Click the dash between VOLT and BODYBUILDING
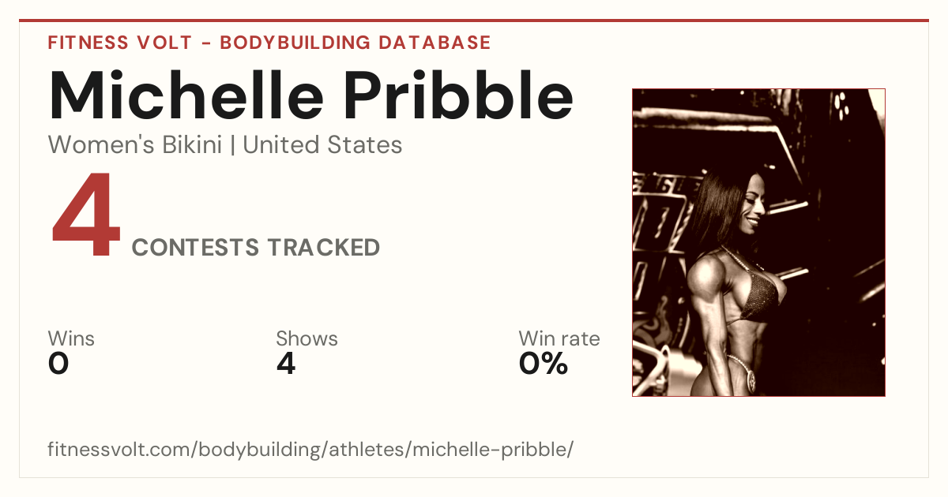 [206, 43]
